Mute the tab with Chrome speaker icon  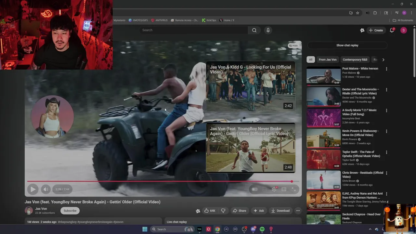click(x=368, y=13)
